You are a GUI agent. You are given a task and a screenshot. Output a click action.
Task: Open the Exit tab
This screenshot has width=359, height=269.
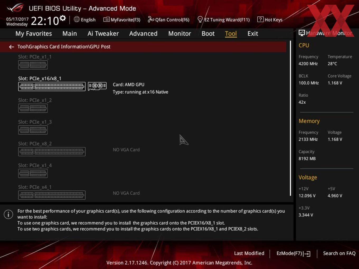(253, 33)
